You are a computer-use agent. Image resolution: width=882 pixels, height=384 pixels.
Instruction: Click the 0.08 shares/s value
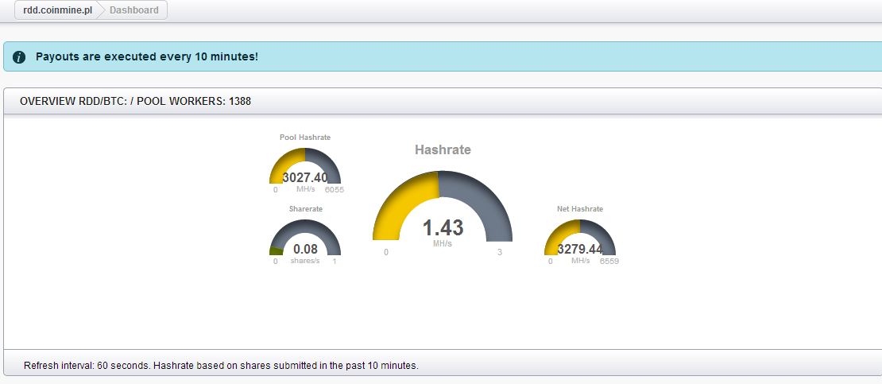click(x=305, y=249)
